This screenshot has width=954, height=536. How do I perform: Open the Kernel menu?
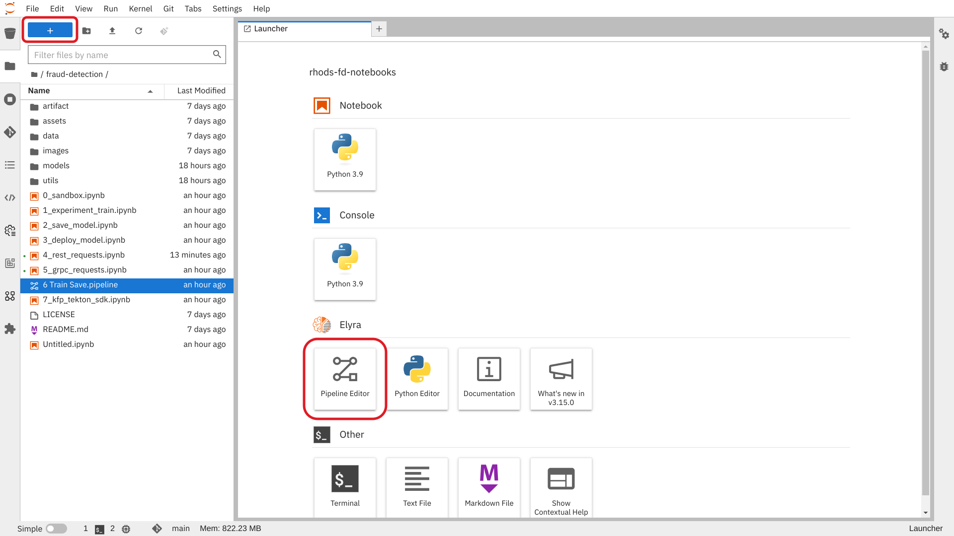click(141, 8)
